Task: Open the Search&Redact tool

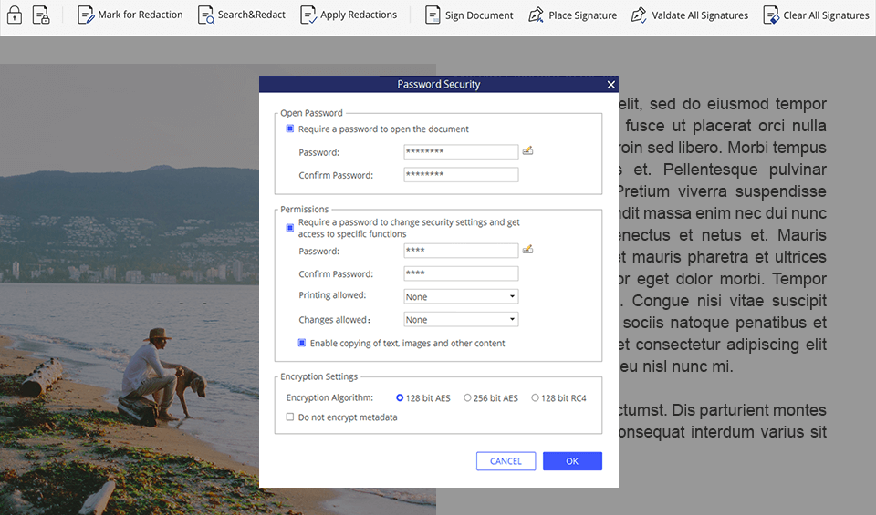Action: pyautogui.click(x=242, y=15)
